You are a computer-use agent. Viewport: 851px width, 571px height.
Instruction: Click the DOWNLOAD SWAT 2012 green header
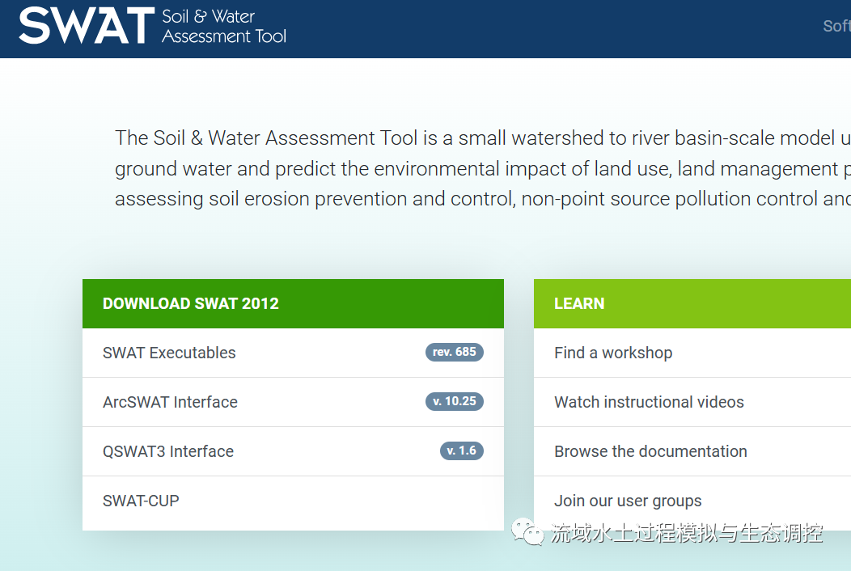(293, 303)
